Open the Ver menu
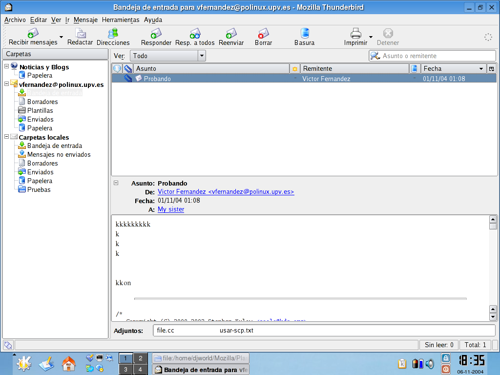Image resolution: width=500 pixels, height=375 pixels. pos(56,20)
